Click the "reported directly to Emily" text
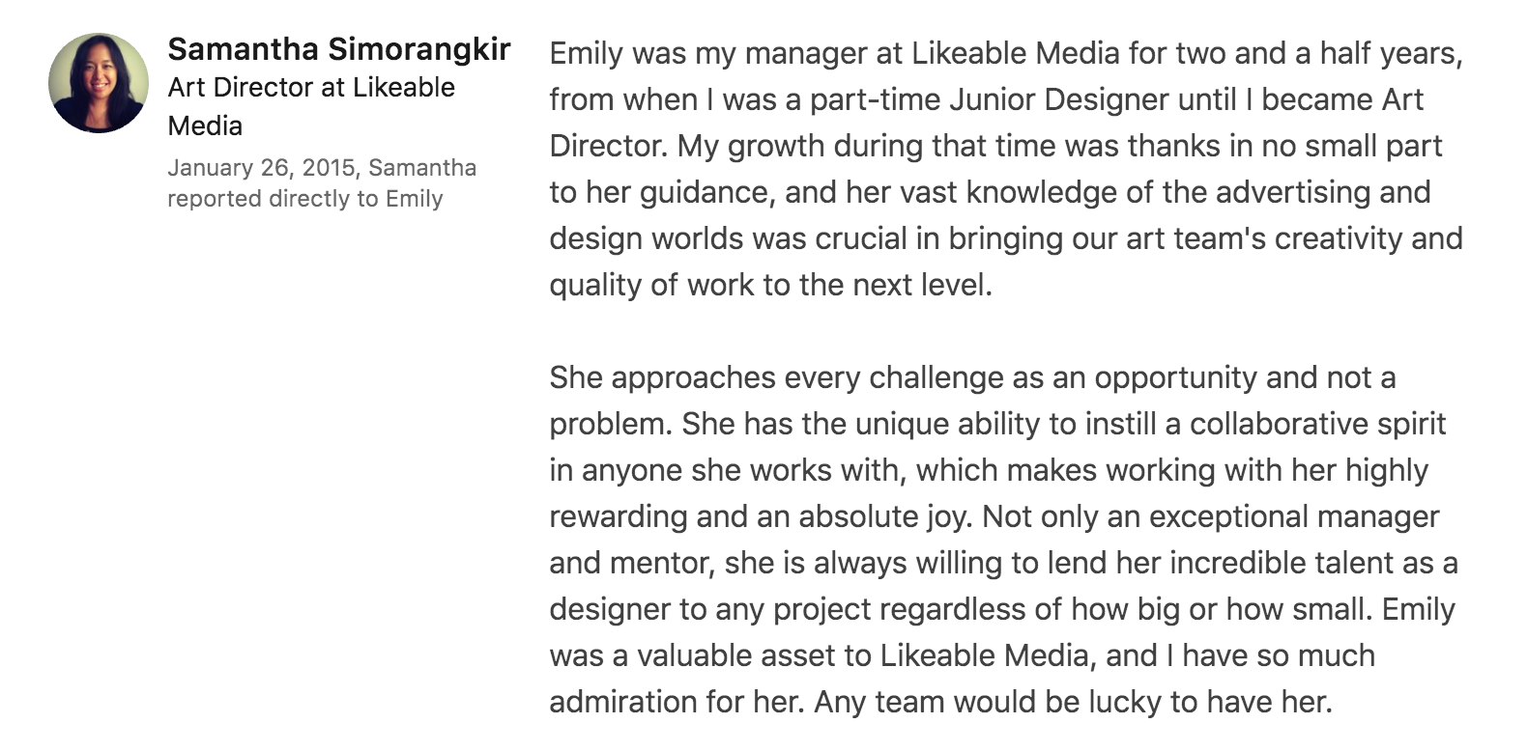 [x=304, y=199]
